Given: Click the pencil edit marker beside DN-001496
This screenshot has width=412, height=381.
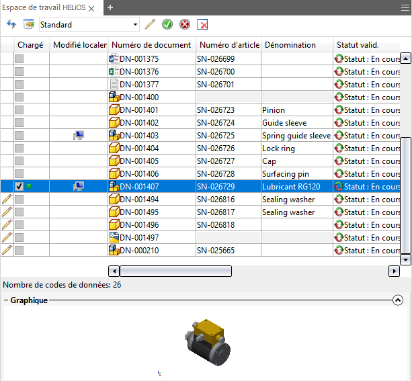Looking at the screenshot, I should 7,224.
